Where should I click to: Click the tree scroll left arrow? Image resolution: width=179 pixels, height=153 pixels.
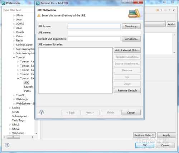pos(5,137)
